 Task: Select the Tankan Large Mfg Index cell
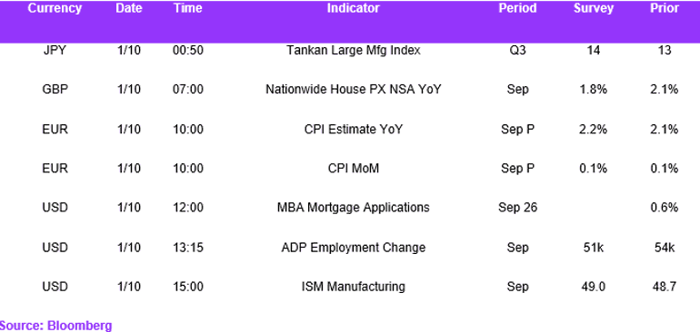click(353, 51)
